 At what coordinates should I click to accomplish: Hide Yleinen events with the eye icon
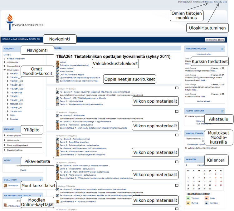[188, 198]
